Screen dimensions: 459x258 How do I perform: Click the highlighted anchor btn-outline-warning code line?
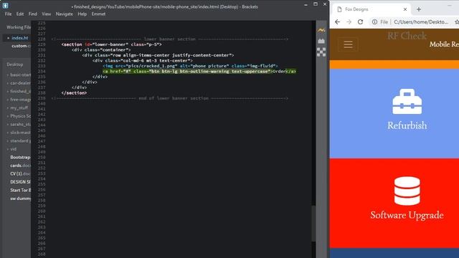pos(199,72)
